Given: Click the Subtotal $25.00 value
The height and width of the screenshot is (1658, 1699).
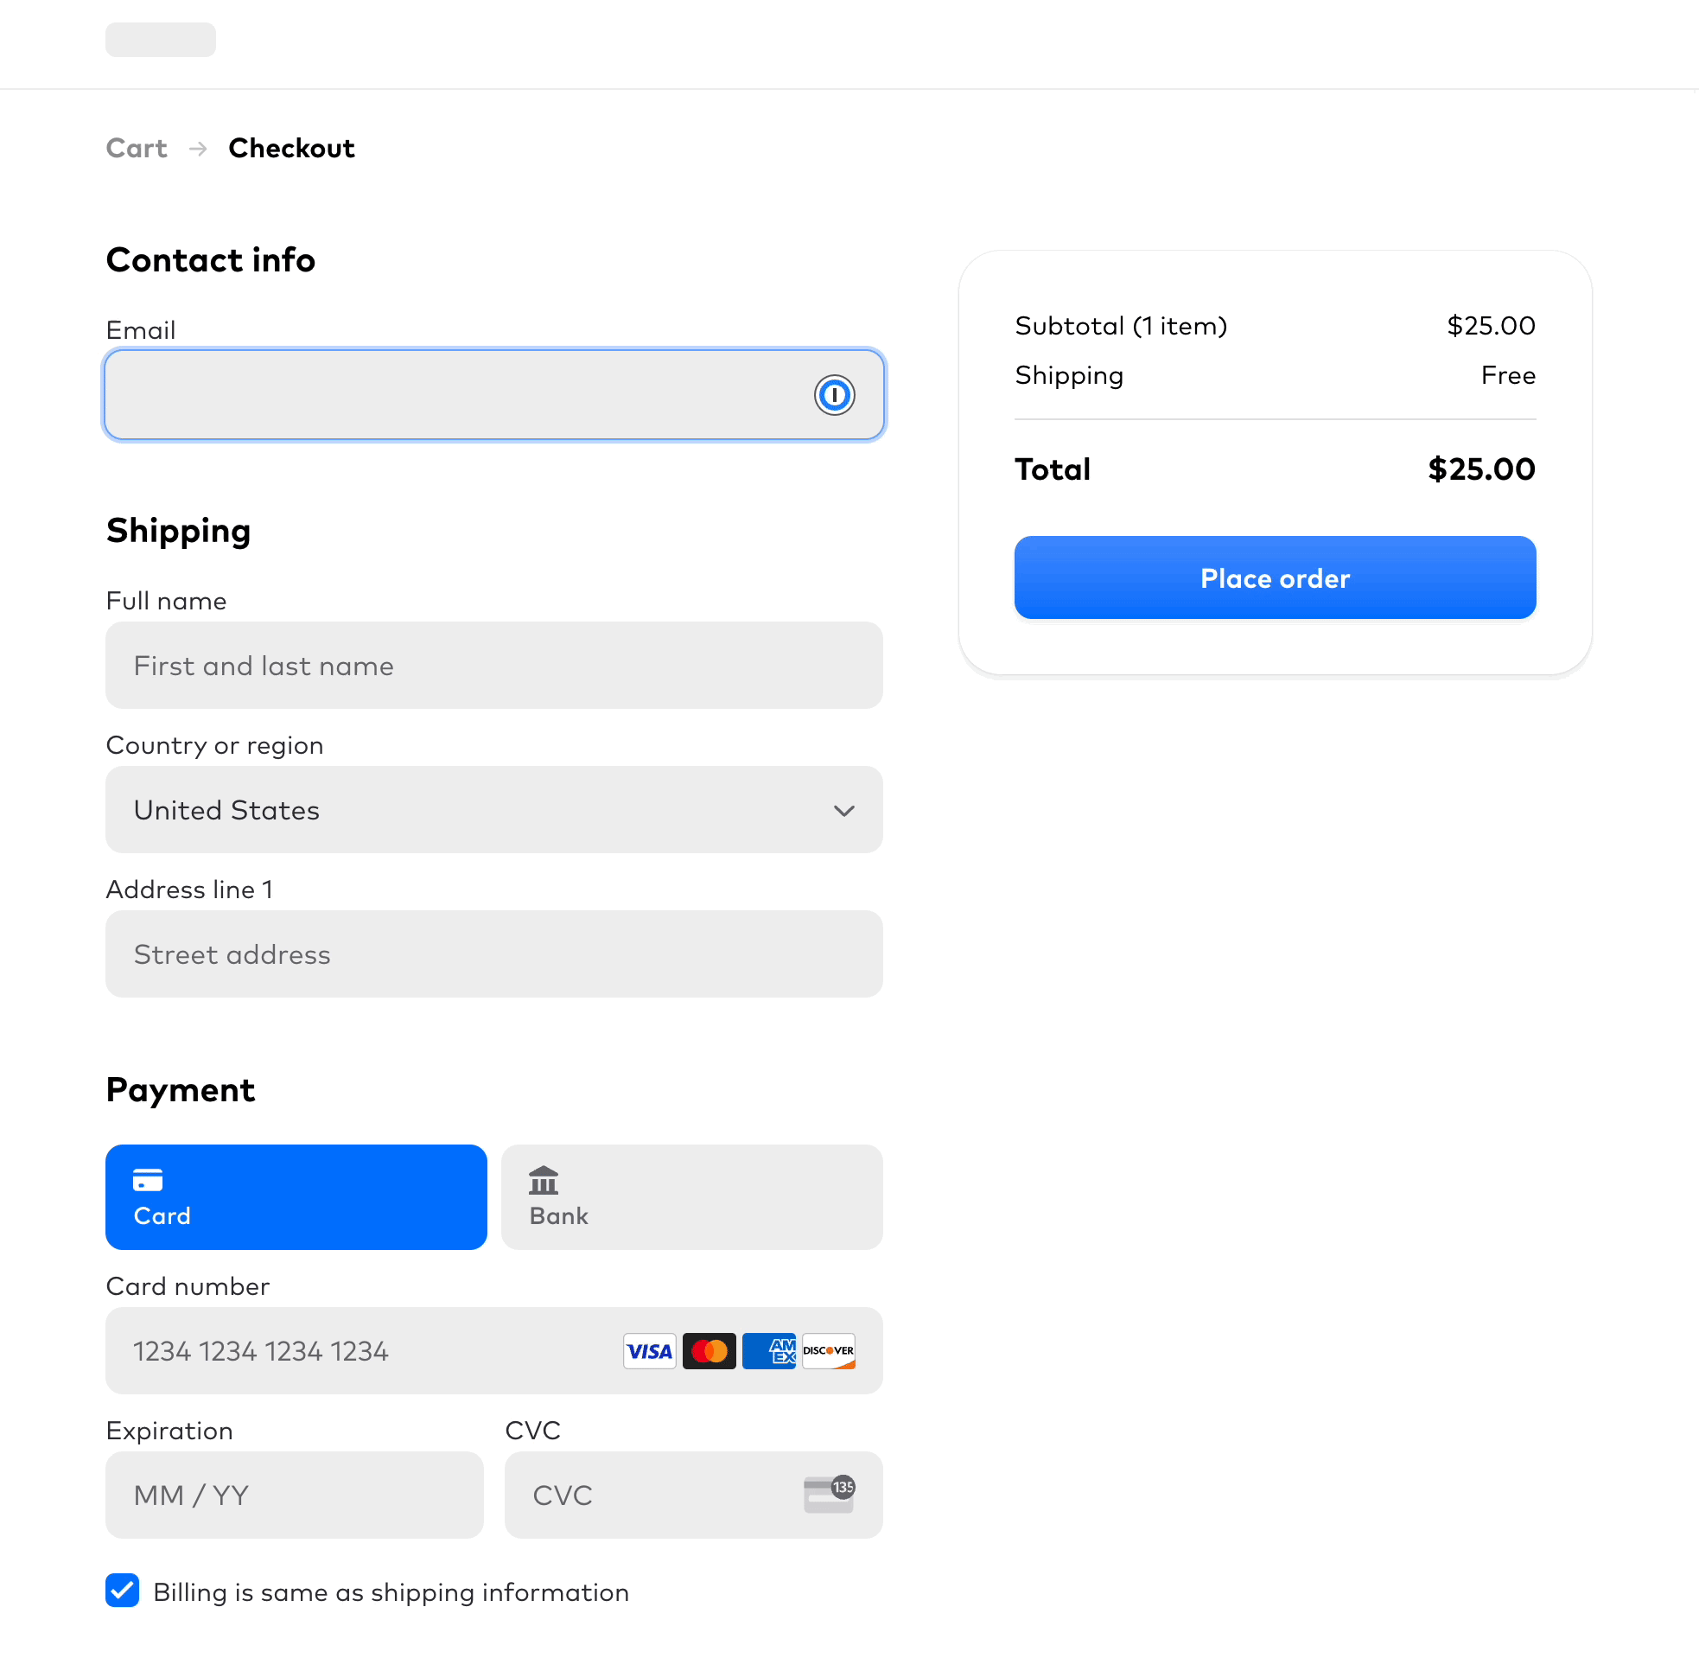Looking at the screenshot, I should (x=1491, y=326).
